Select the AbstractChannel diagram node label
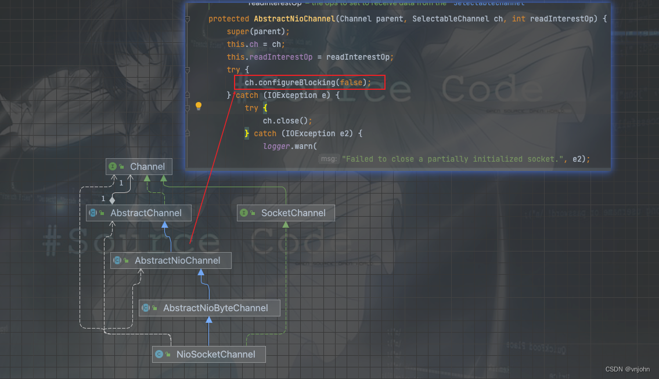This screenshot has width=659, height=379. click(146, 213)
